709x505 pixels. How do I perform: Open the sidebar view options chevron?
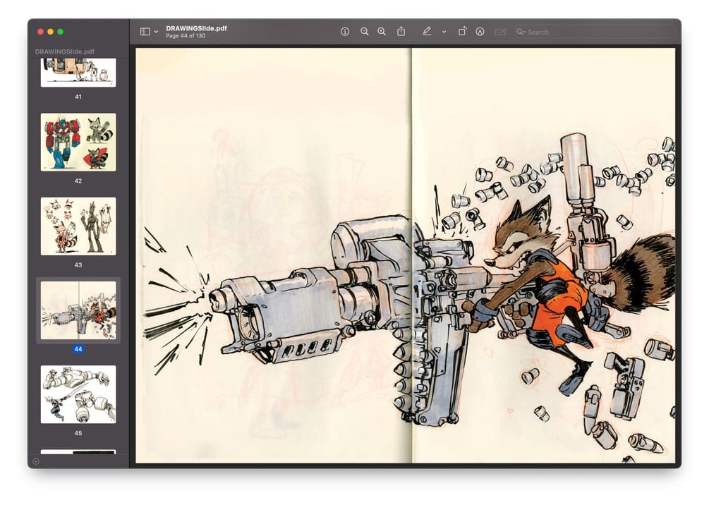(x=156, y=32)
